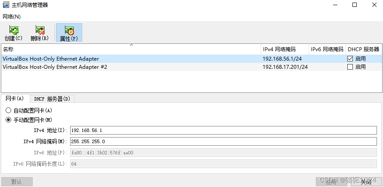
Task: Click the 关闭 close button
Action: 366,182
